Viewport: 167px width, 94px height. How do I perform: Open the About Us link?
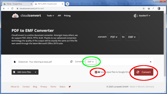[15, 87]
